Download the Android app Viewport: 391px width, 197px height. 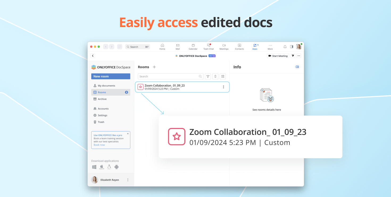(117, 167)
